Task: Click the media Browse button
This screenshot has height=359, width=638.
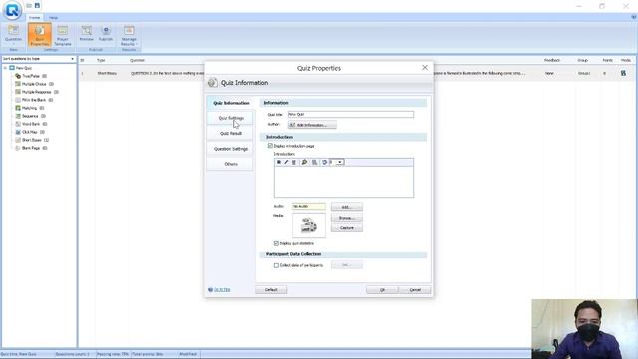Action: pyautogui.click(x=346, y=218)
